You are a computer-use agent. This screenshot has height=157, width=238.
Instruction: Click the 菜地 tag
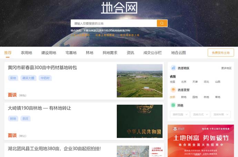pyautogui.click(x=13, y=78)
